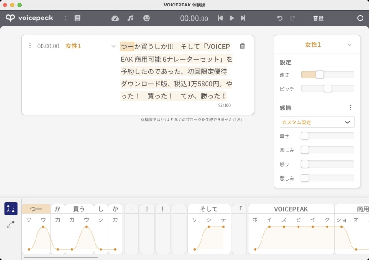Adjust the ピッチ pitch slider
The image size is (369, 260).
tap(327, 89)
